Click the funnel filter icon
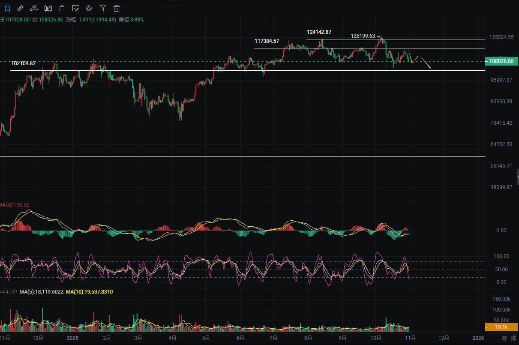Viewport: 519px width, 345px height. 103,8
